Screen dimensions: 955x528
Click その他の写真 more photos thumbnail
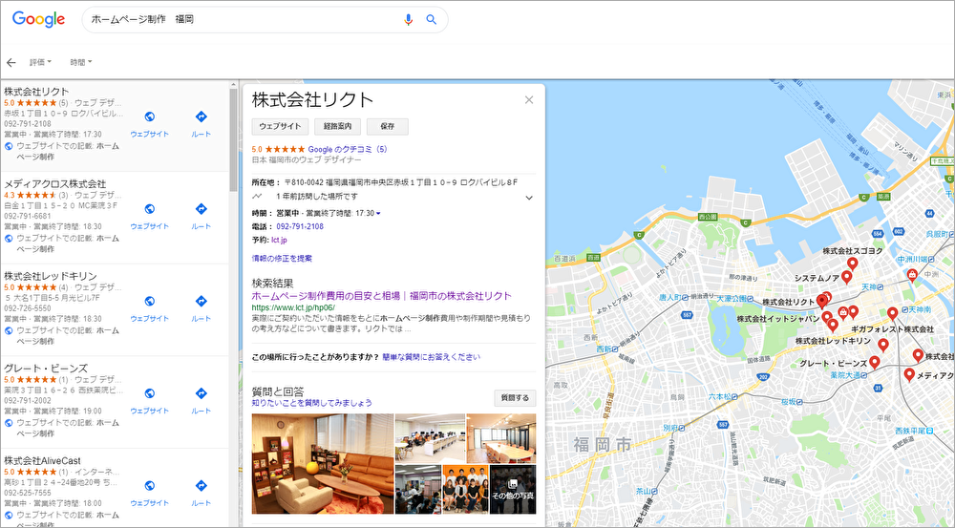[x=513, y=490]
